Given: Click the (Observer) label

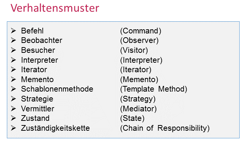Looking at the screenshot, I should tap(139, 41).
